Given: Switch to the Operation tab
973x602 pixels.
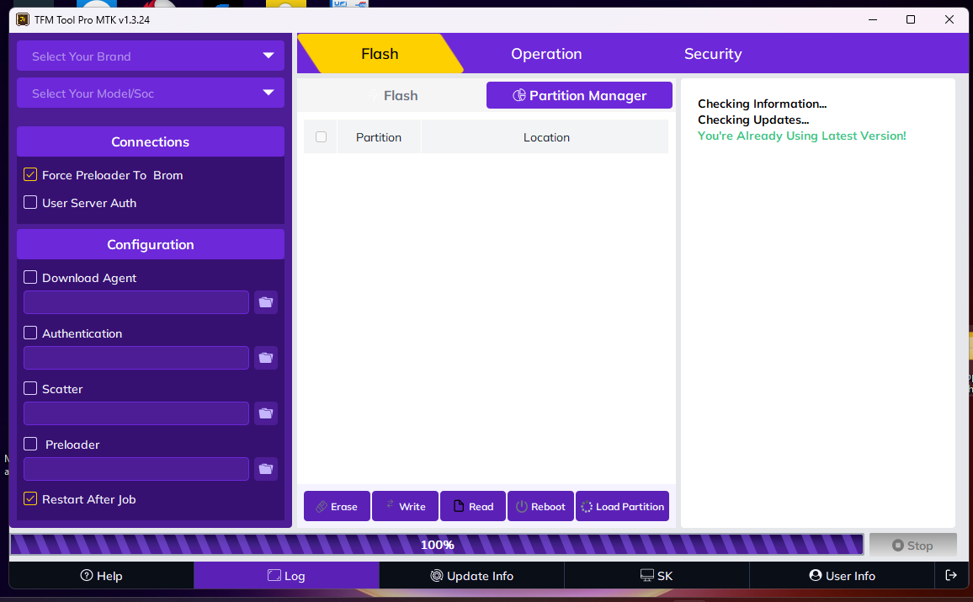Looking at the screenshot, I should (x=546, y=54).
